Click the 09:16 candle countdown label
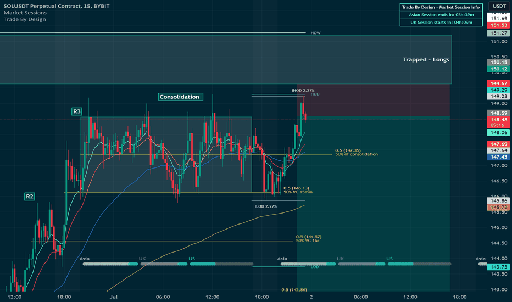 (497, 125)
